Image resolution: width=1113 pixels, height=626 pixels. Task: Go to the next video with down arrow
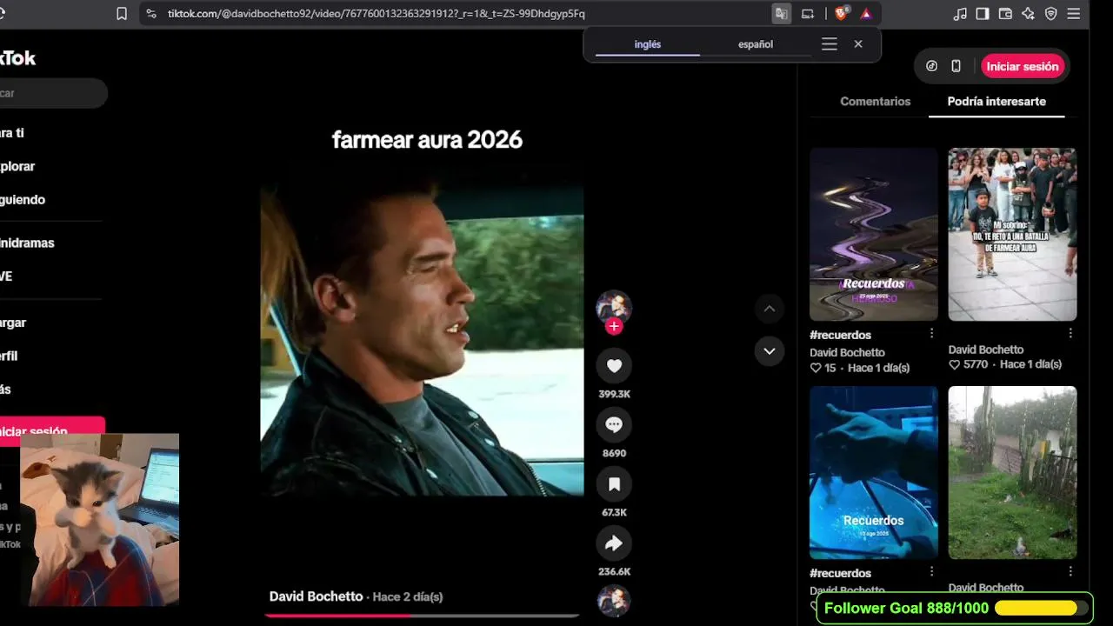coord(769,351)
